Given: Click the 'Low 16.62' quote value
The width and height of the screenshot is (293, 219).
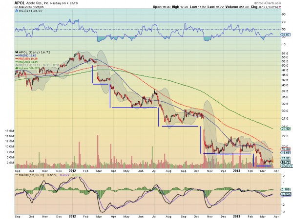Looking at the screenshot, I should 198,7.
